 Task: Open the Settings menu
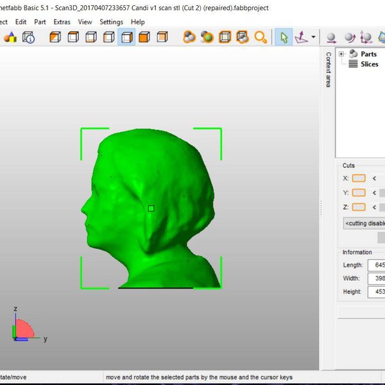(111, 22)
